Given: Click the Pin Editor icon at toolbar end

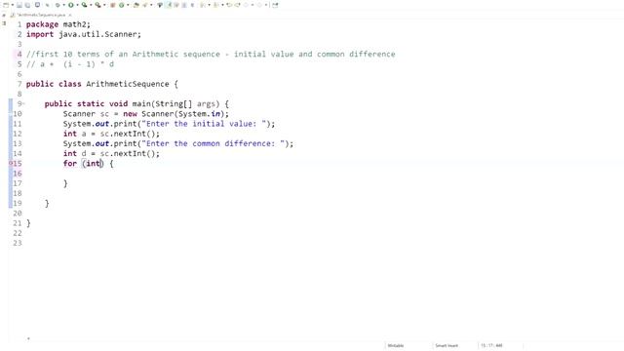Looking at the screenshot, I should click(x=275, y=5).
